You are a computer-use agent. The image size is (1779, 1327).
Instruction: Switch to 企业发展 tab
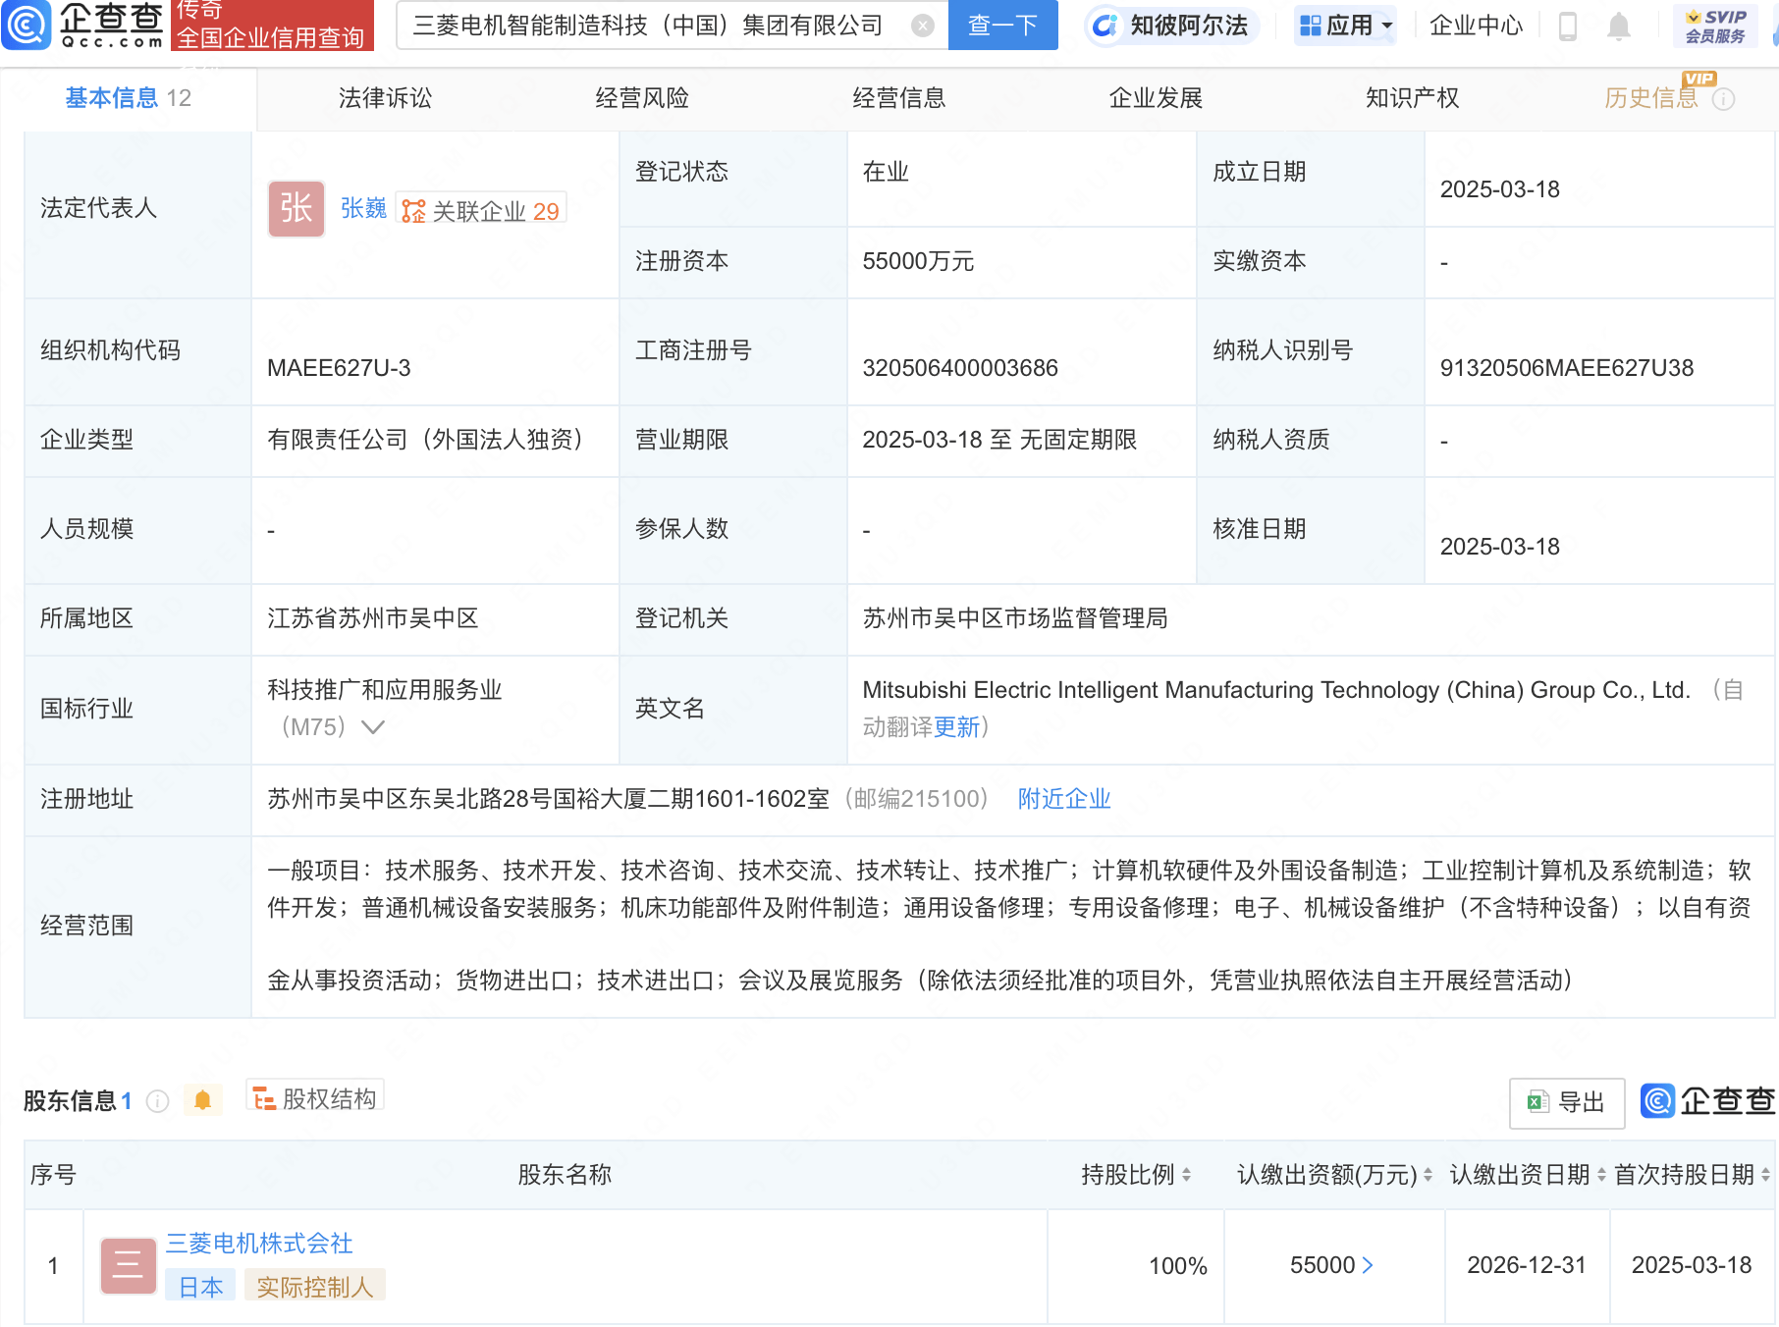pos(1156,98)
